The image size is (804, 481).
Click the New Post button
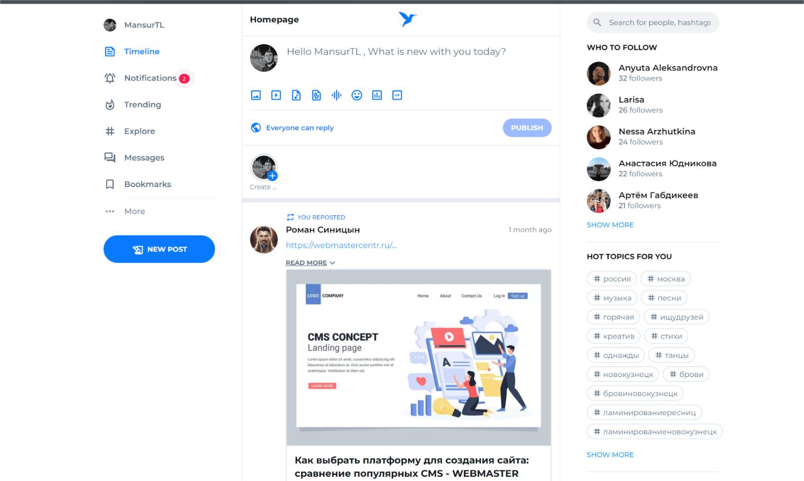159,249
